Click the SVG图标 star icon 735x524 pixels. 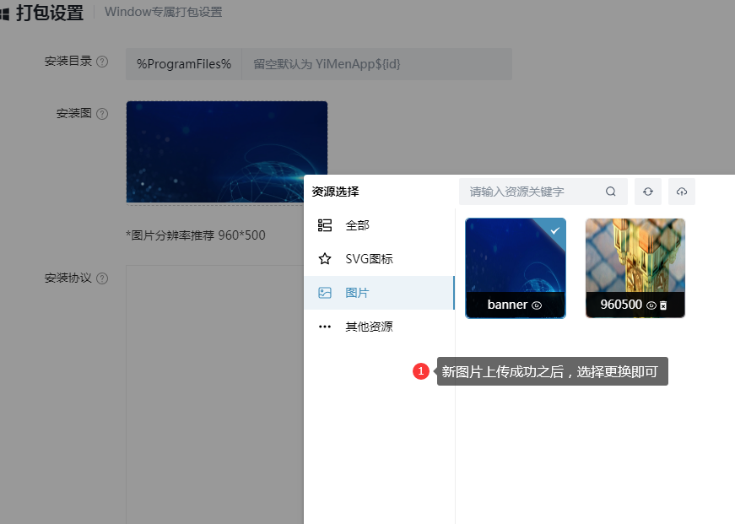point(325,259)
